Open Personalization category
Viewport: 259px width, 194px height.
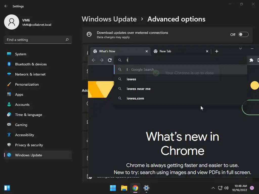[38, 84]
